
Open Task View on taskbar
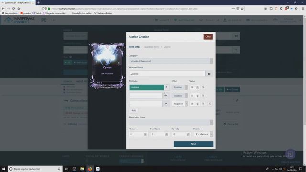(x=66, y=169)
